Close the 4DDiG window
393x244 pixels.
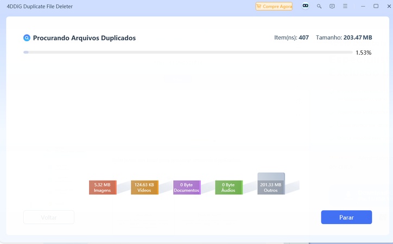coord(389,7)
